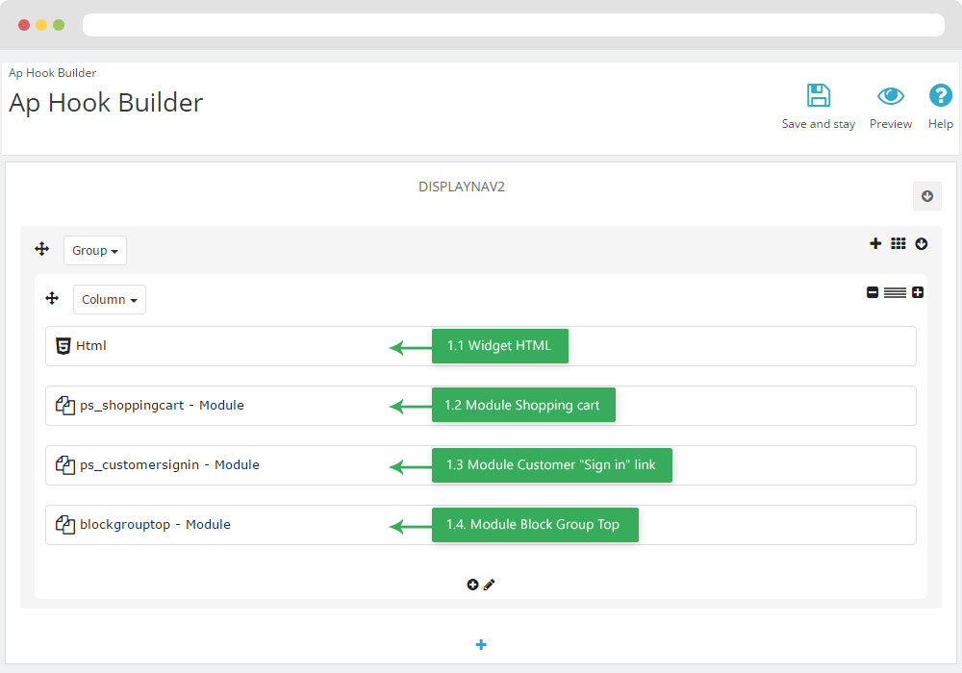Open the Group dropdown menu
962x673 pixels.
[95, 251]
